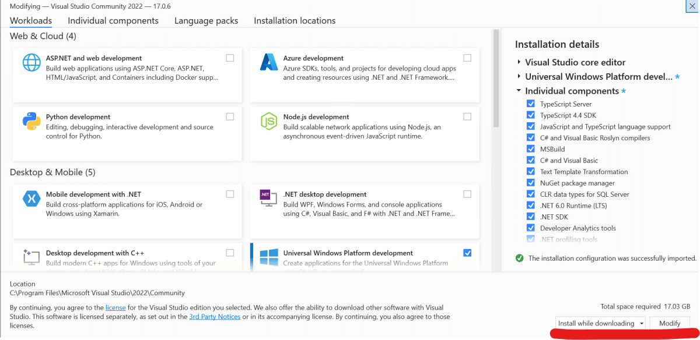Click the Desktop development with C++ icon
The width and height of the screenshot is (700, 340).
click(32, 257)
